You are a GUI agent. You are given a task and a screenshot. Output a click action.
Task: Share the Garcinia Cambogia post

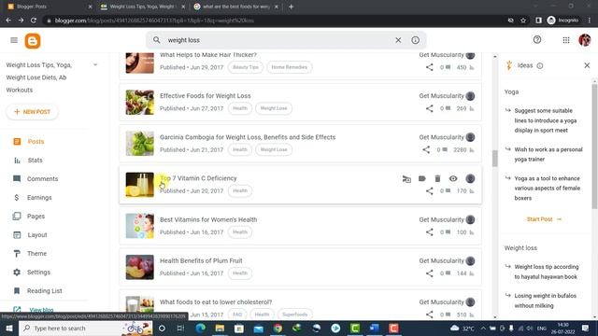[426, 149]
